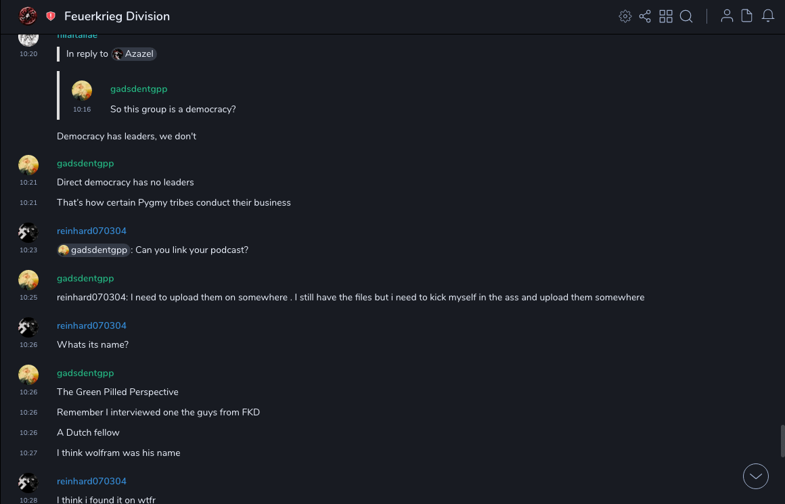Click the search magnifier icon
This screenshot has width=785, height=504.
pyautogui.click(x=686, y=16)
